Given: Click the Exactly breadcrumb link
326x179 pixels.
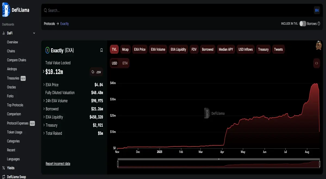Looking at the screenshot, I should 65,24.
